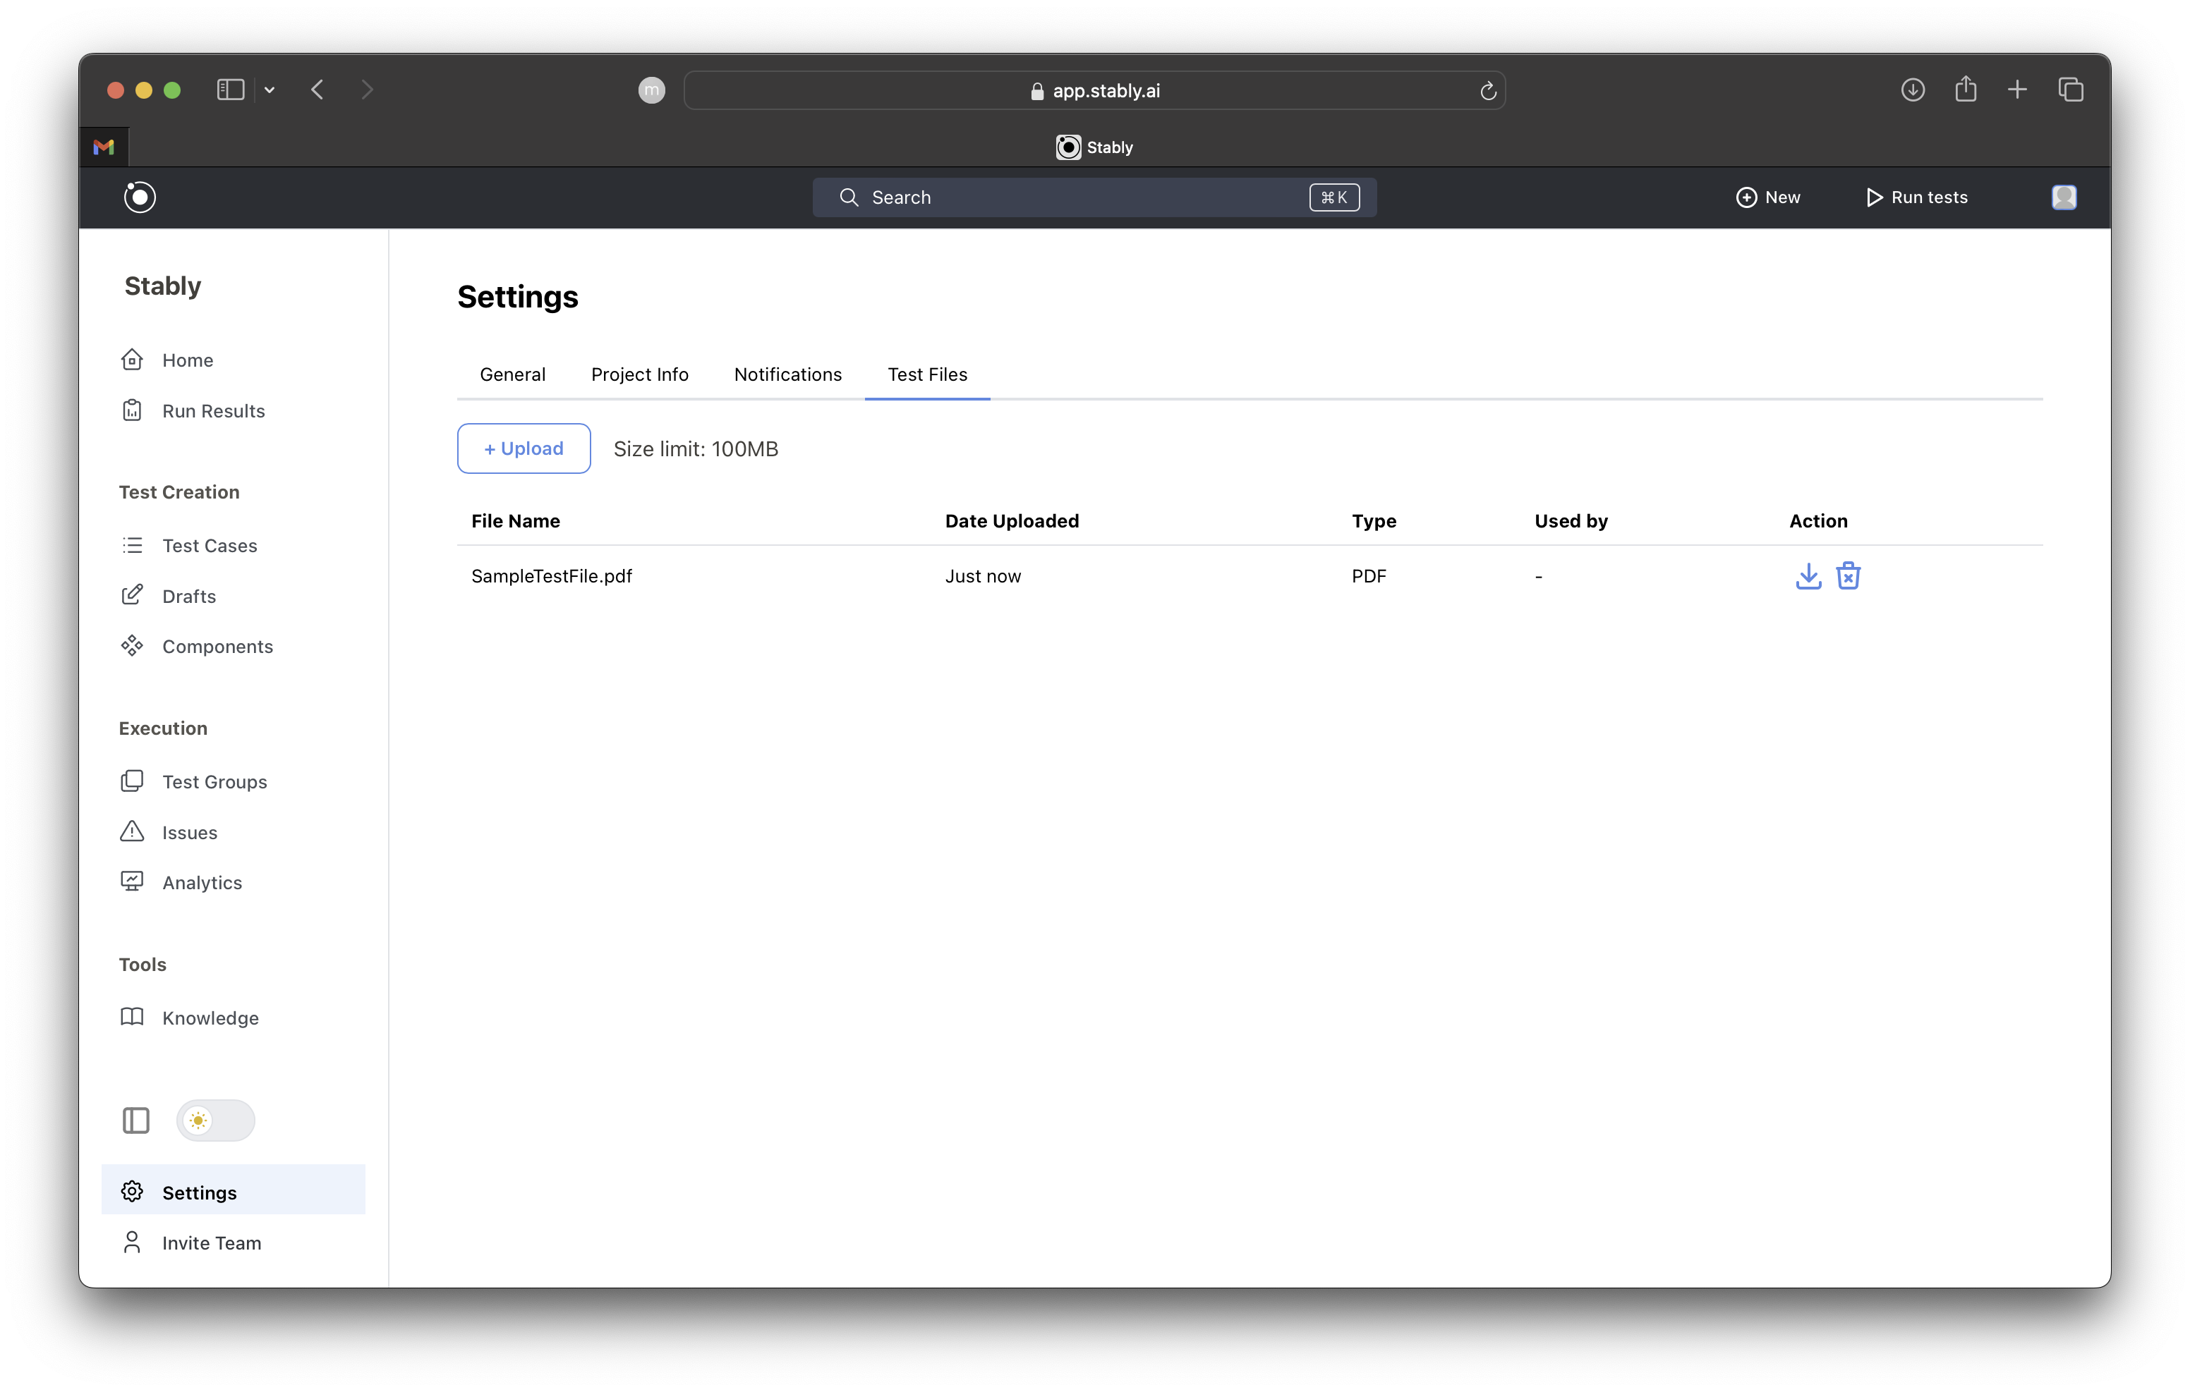Open the user profile avatar
This screenshot has height=1392, width=2190.
tap(2064, 197)
